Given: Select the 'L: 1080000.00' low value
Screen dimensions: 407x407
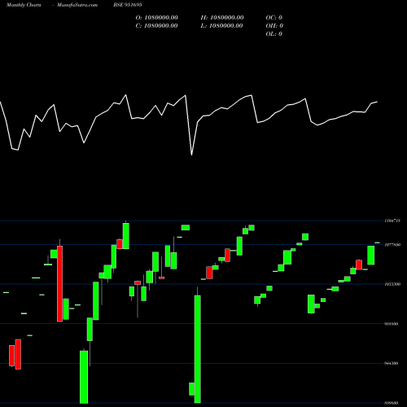Looking at the screenshot, I should (222, 26).
